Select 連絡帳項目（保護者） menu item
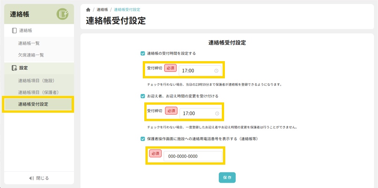 point(38,92)
